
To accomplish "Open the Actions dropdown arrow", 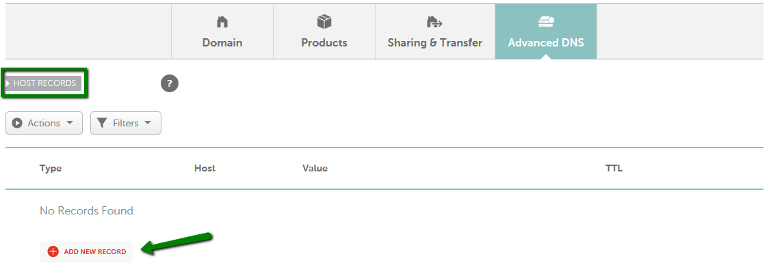I will [x=69, y=123].
